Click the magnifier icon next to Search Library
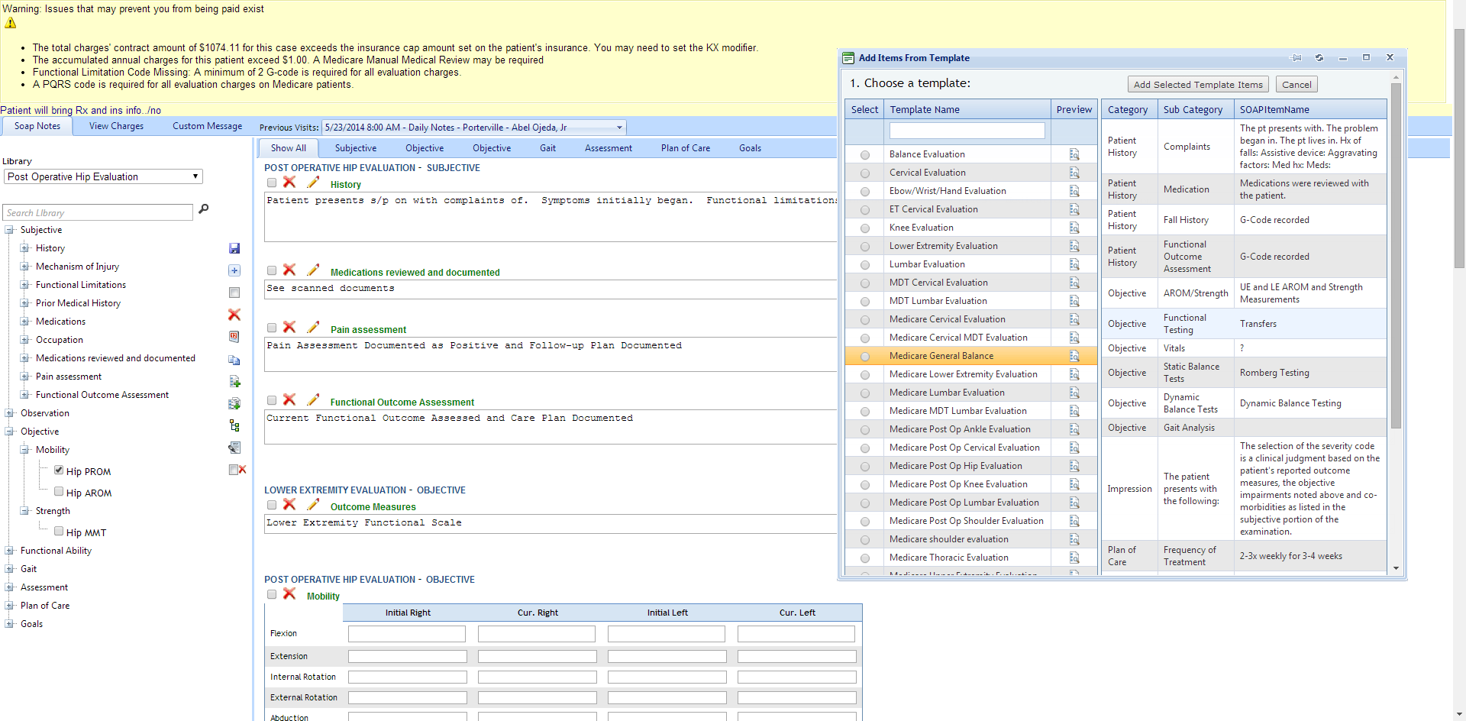This screenshot has height=721, width=1466. coord(204,209)
